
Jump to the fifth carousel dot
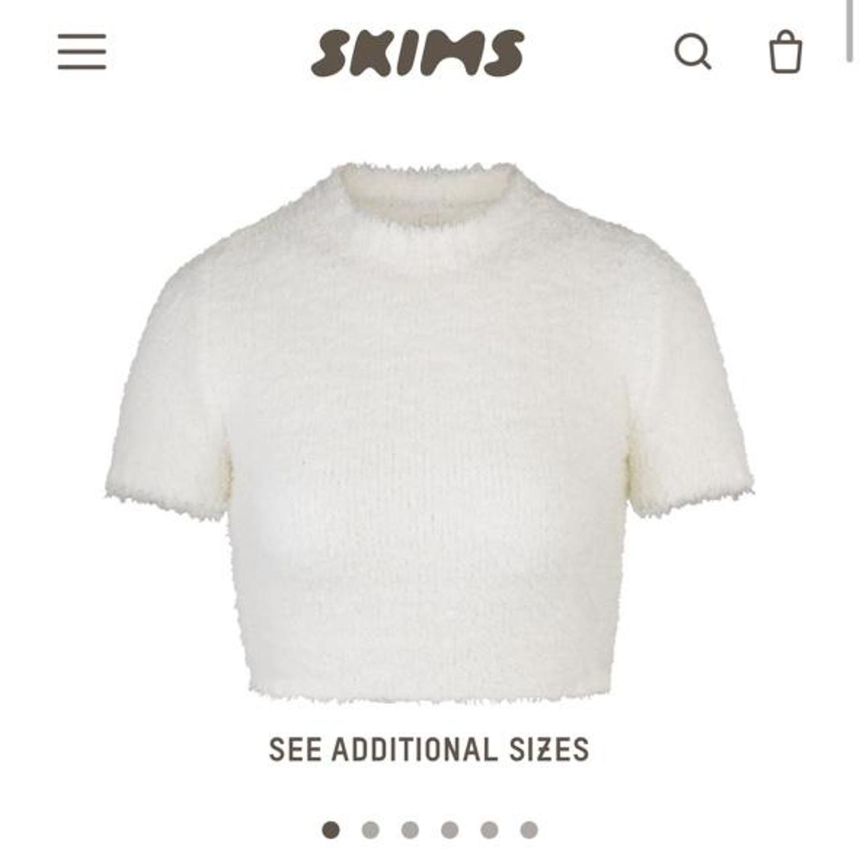coord(489,830)
